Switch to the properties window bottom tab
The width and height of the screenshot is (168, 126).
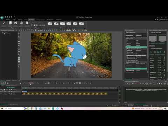click(x=128, y=79)
